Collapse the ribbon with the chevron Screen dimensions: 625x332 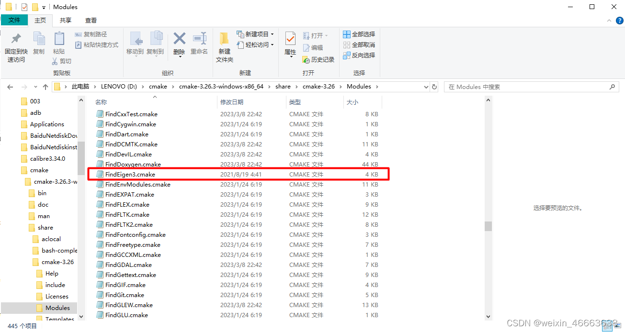(609, 21)
